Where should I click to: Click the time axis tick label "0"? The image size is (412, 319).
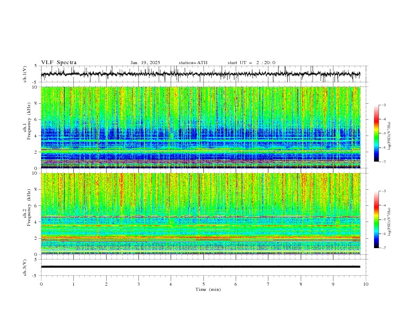41,284
